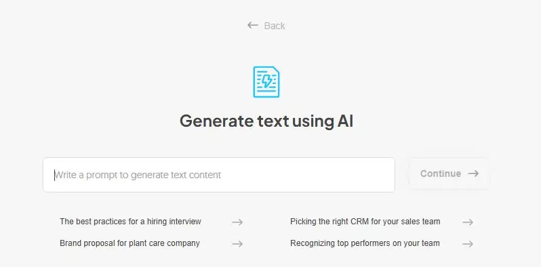Screen dimensions: 541x267
Task: Go back using the Back text link
Action: 275,26
